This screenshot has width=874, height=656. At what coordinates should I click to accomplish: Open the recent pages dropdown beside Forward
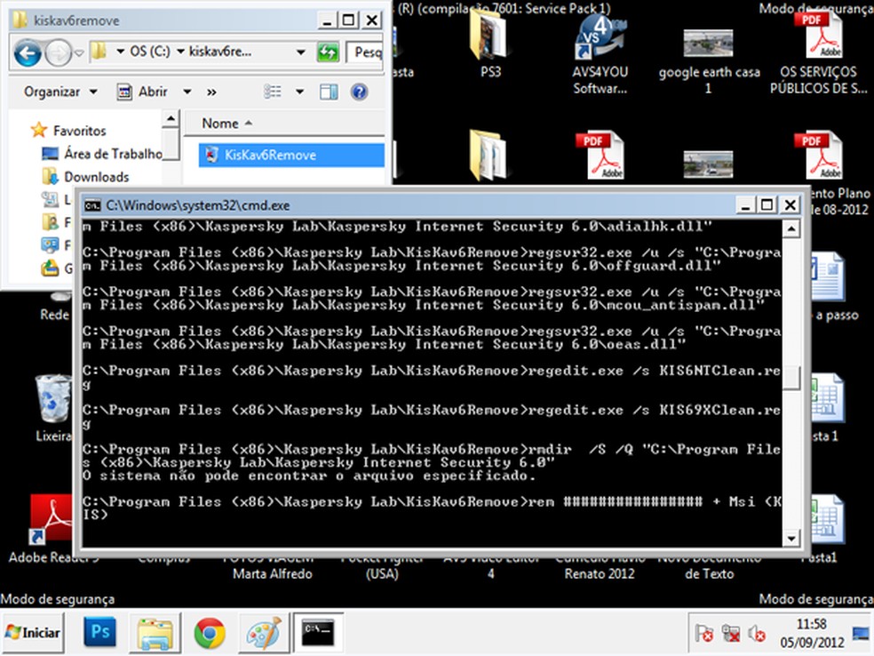pyautogui.click(x=79, y=53)
